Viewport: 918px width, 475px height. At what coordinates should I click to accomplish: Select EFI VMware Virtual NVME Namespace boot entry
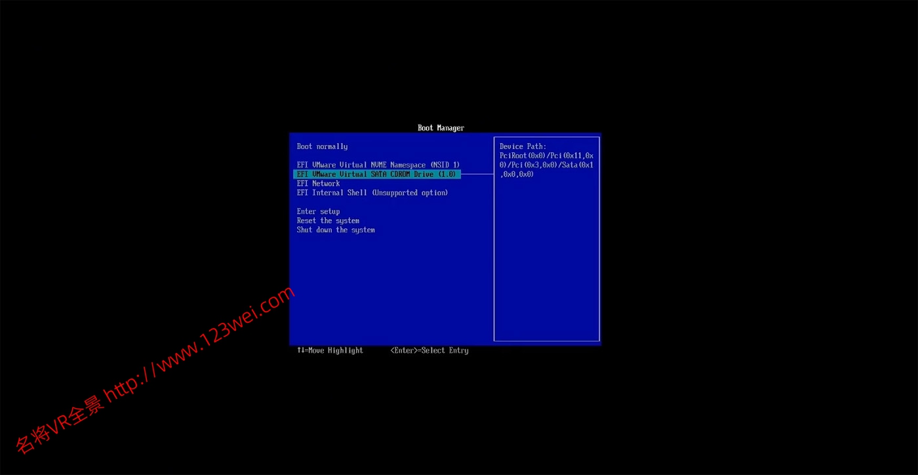point(378,165)
